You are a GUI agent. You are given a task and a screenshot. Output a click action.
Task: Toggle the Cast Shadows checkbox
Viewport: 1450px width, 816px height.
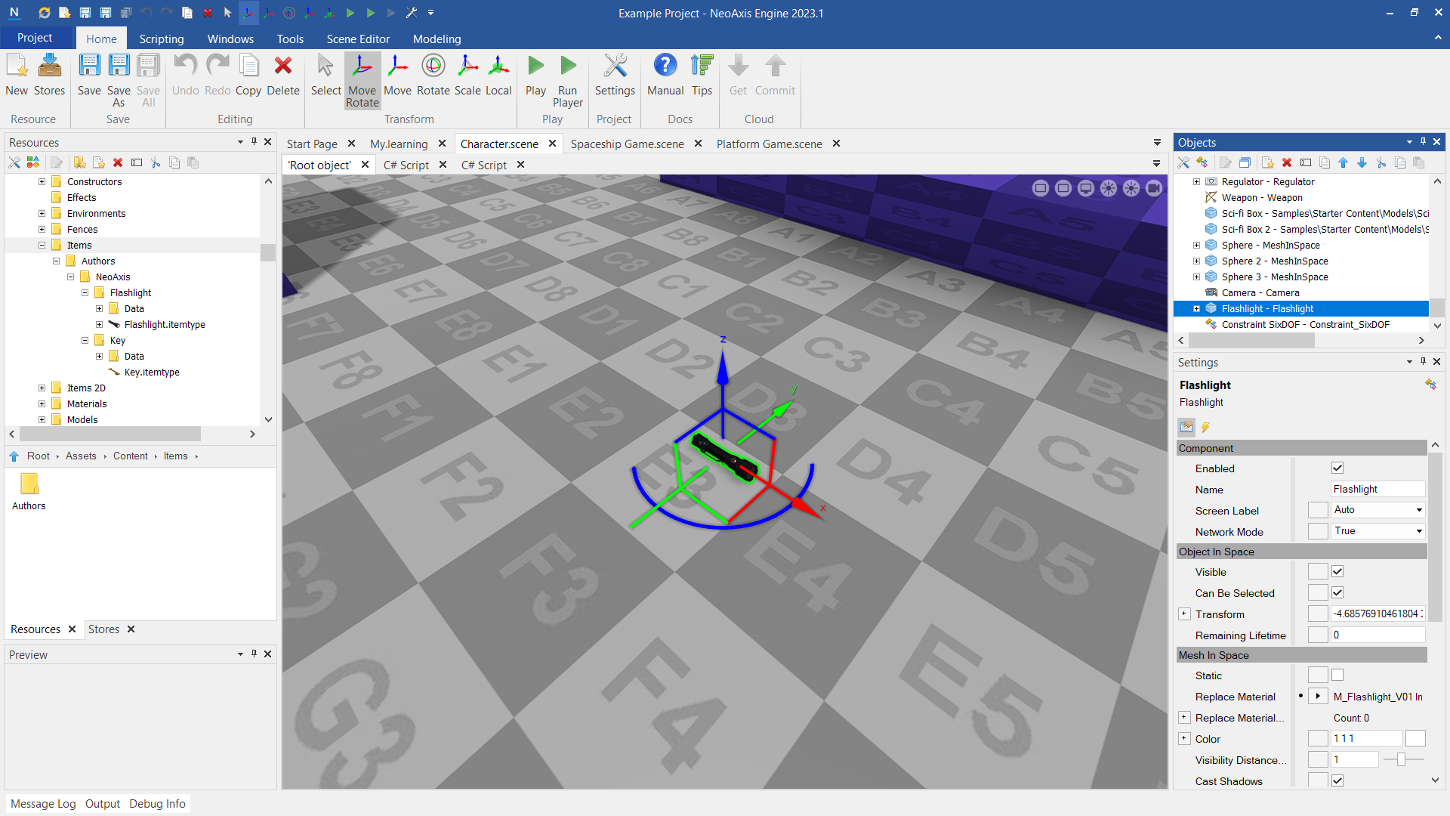1337,780
